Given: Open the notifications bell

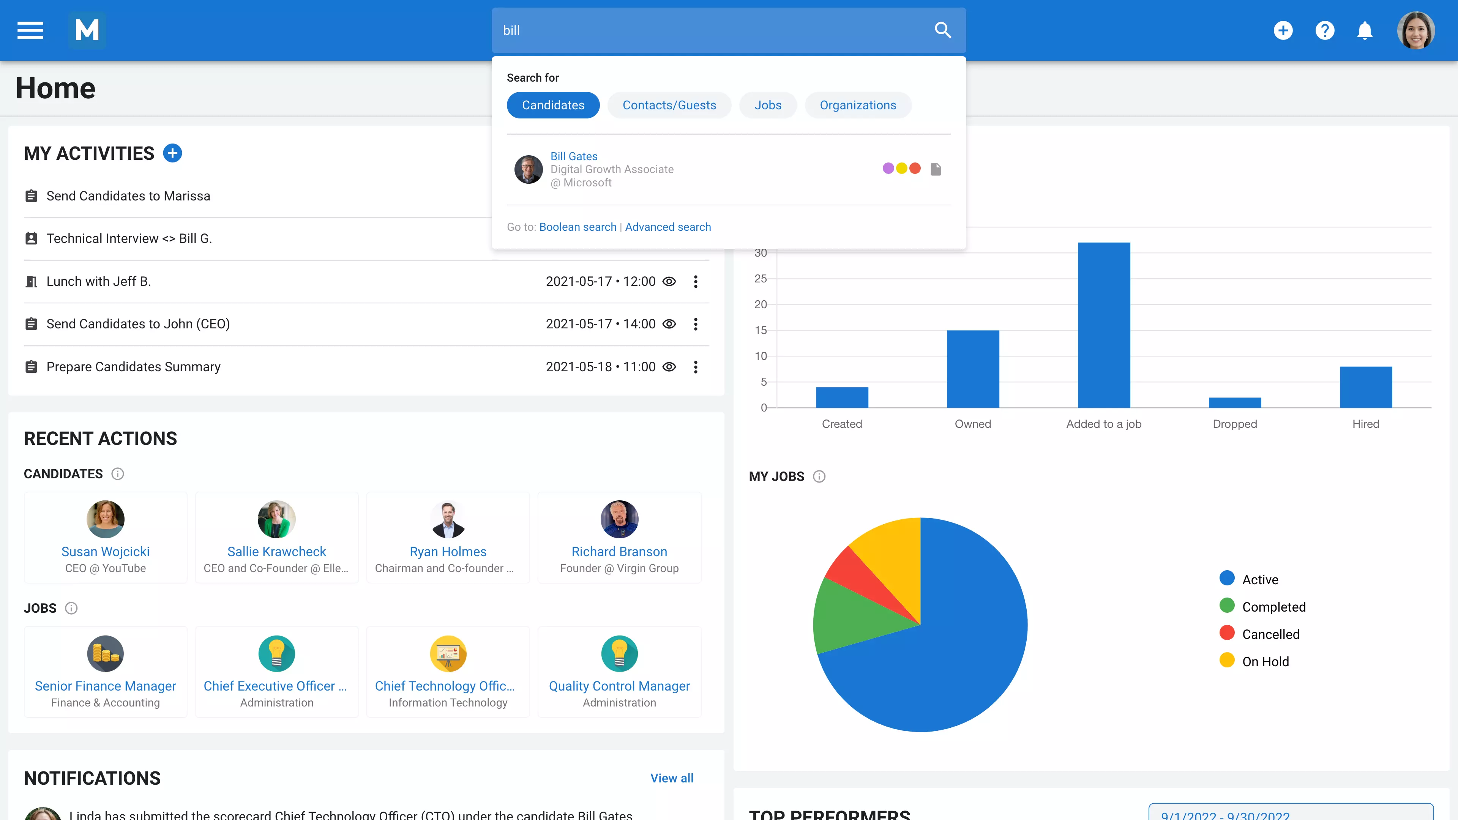Looking at the screenshot, I should click(1365, 30).
